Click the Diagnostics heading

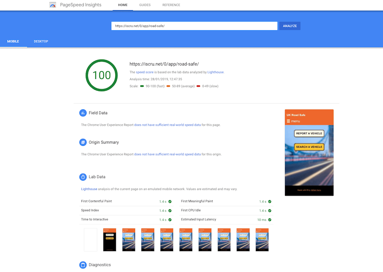click(x=100, y=265)
